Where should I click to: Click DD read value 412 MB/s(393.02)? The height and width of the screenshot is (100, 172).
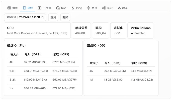point(142,80)
